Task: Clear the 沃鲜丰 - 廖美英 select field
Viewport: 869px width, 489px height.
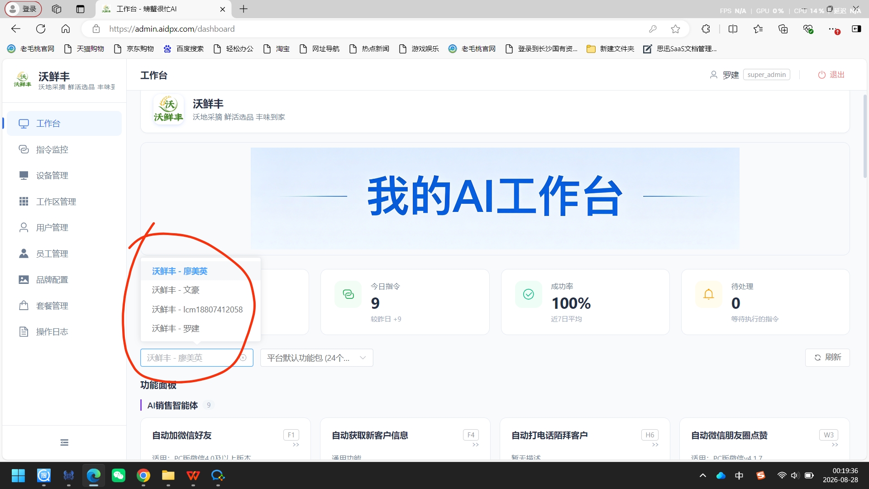Action: 243,358
